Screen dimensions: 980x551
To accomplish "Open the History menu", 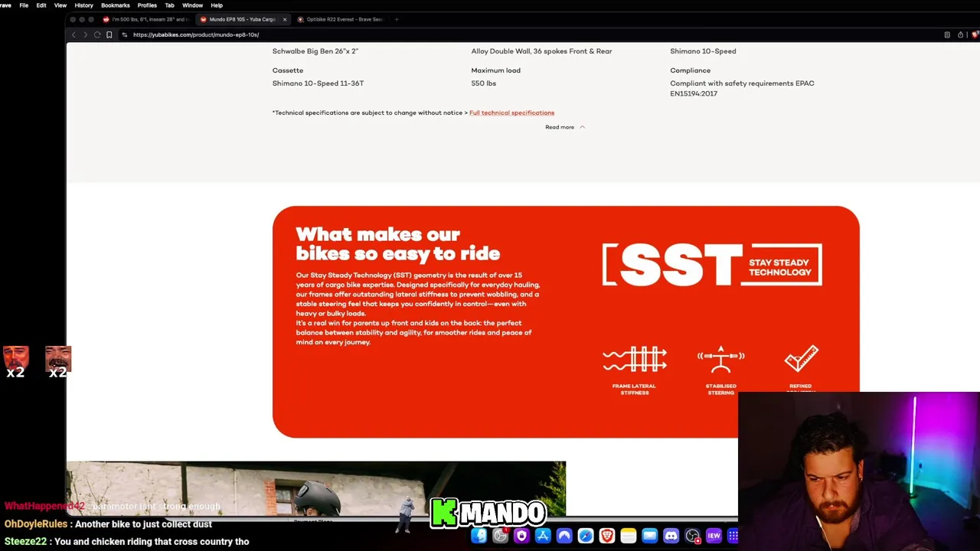I will 83,5.
